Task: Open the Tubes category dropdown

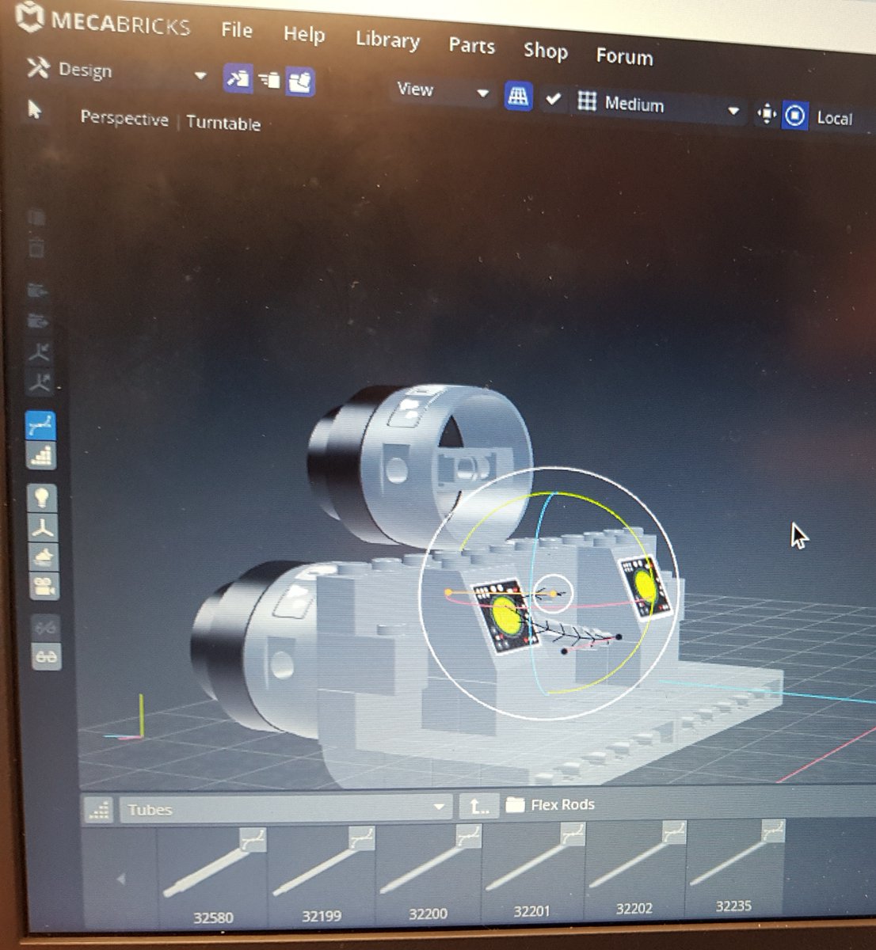Action: (x=285, y=808)
